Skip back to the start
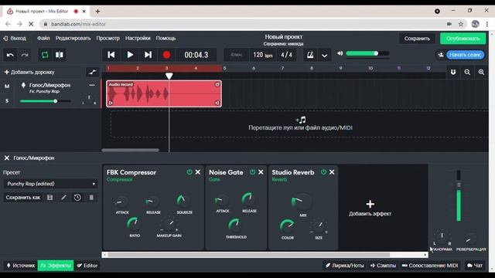The image size is (495, 278). pyautogui.click(x=111, y=55)
